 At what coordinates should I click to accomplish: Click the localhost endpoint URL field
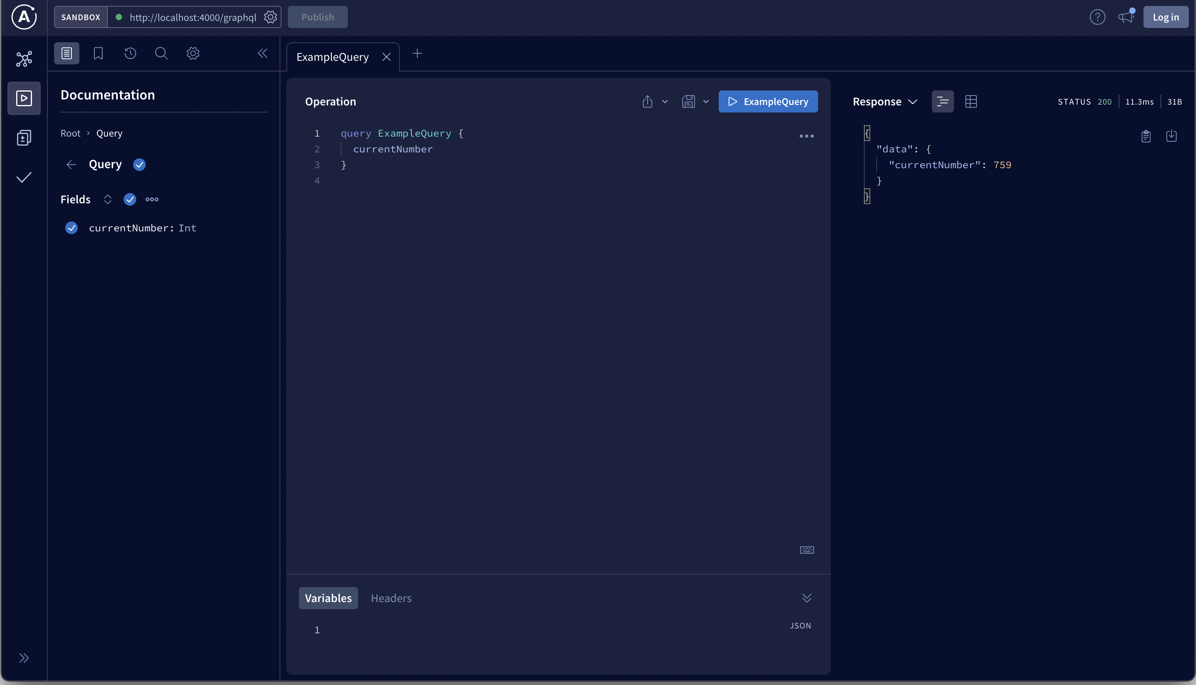(193, 17)
